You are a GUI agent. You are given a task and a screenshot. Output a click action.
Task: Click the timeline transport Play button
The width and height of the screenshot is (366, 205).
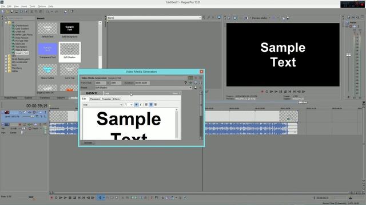point(65,198)
